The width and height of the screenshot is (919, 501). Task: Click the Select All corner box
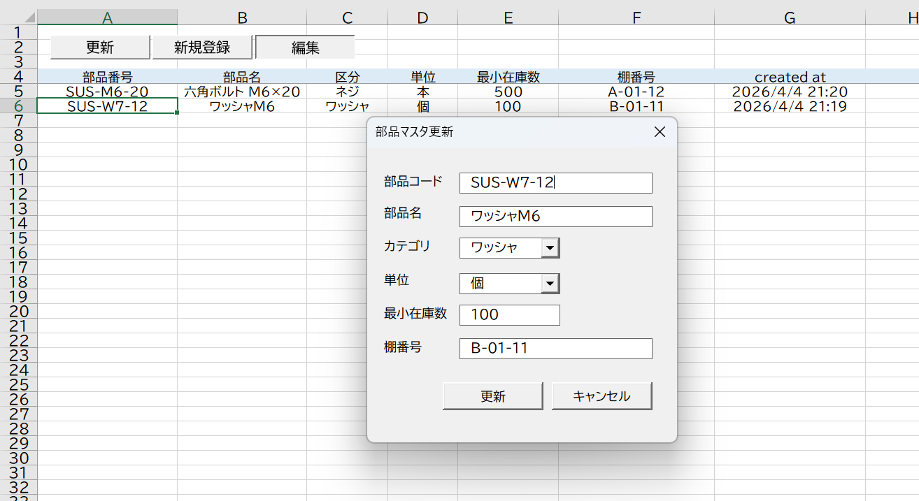(18, 17)
